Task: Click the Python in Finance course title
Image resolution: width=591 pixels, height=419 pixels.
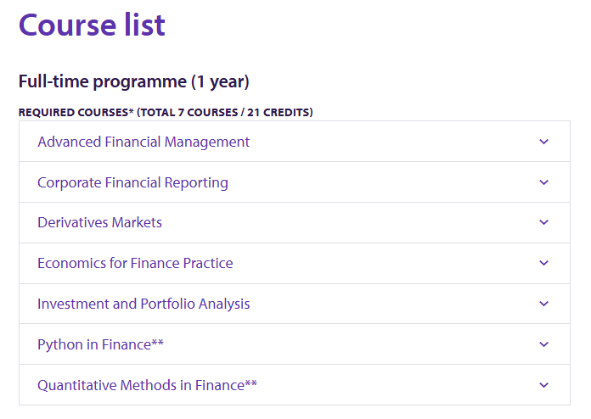Action: [94, 345]
